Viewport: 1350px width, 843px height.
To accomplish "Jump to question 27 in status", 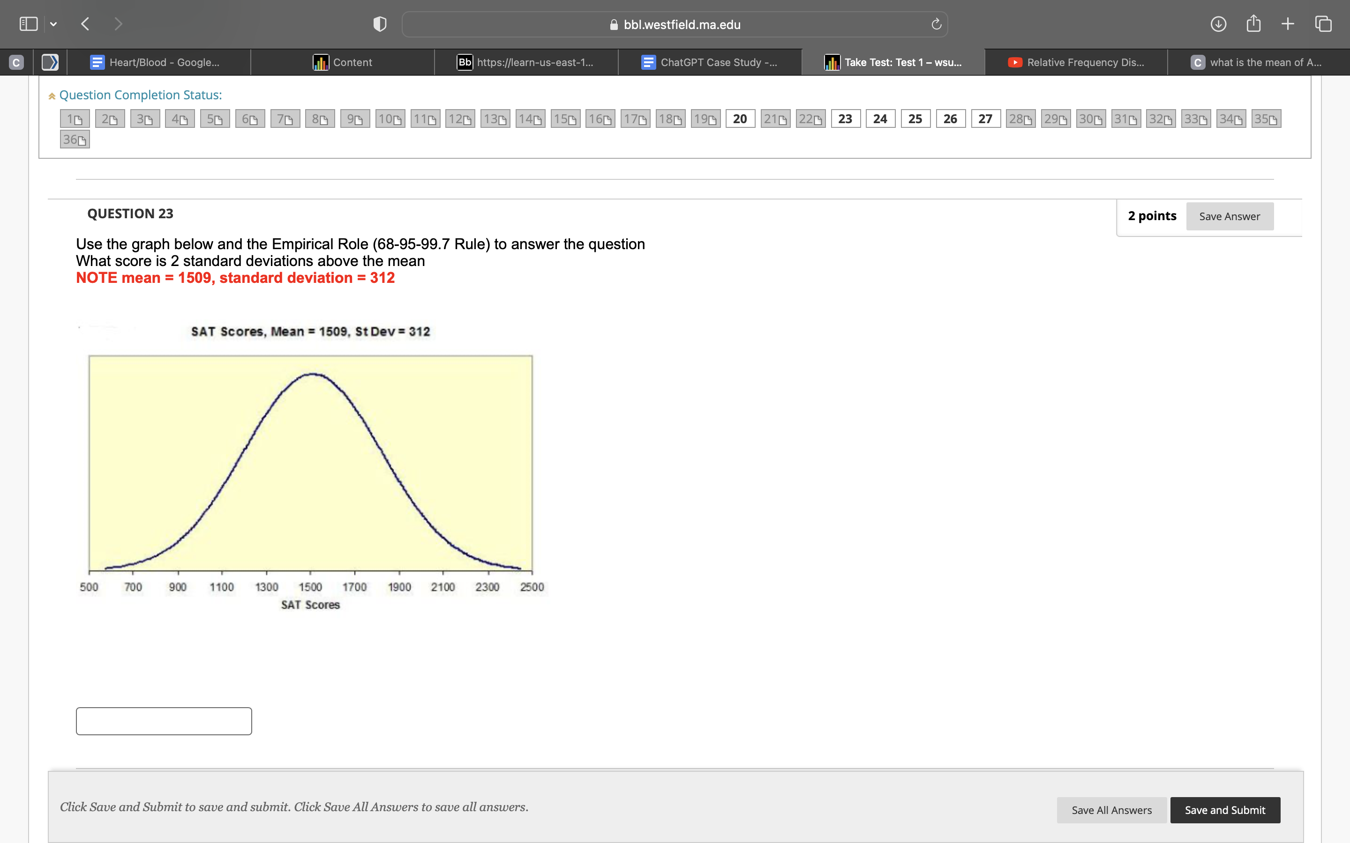I will (x=985, y=119).
